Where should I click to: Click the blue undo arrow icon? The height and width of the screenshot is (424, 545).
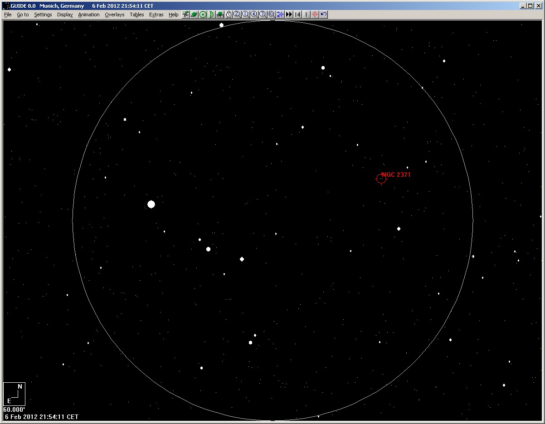(323, 15)
